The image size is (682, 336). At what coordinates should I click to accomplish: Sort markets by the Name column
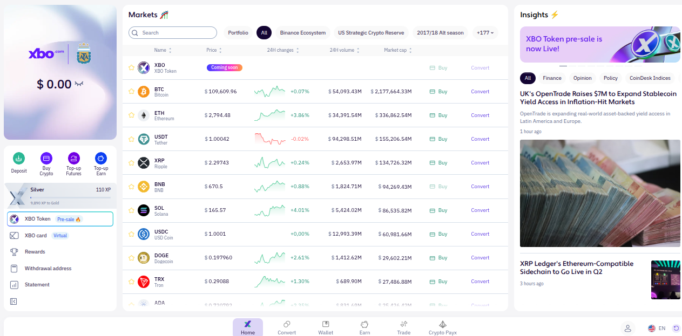(x=163, y=50)
